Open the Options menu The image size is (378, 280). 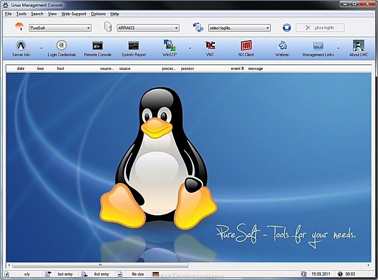click(x=98, y=14)
